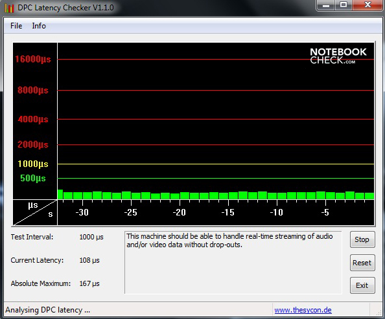Click the -30 second axis marker

pyautogui.click(x=82, y=212)
